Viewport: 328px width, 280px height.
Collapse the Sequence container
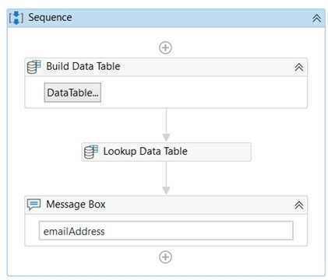point(316,18)
